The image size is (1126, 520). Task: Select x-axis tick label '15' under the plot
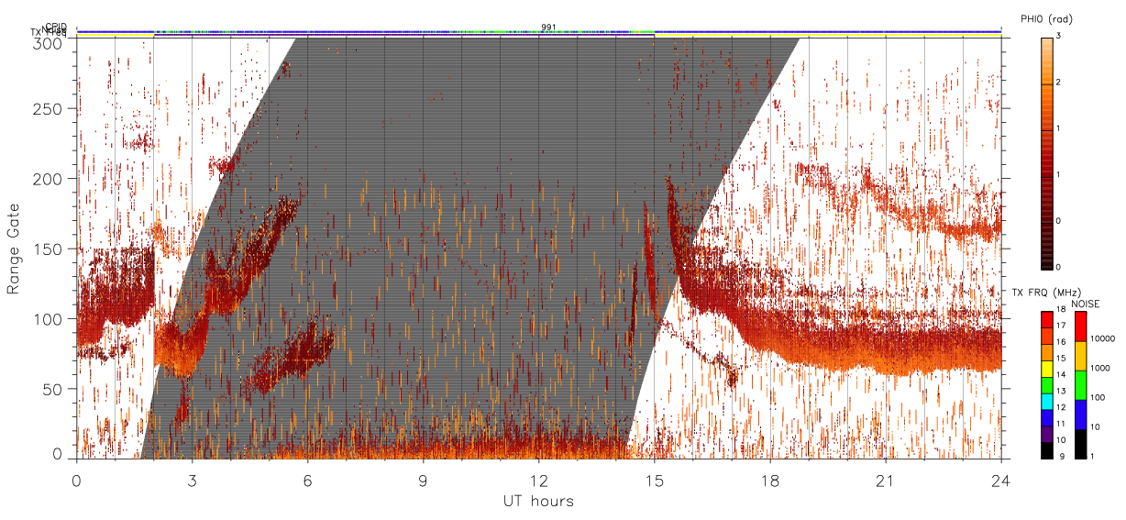click(x=655, y=480)
